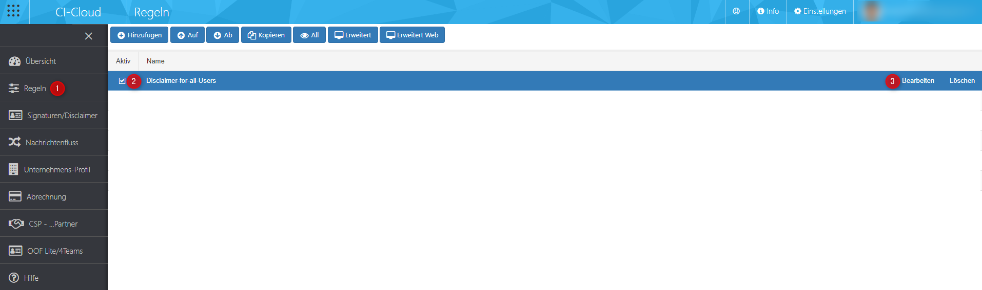This screenshot has width=982, height=290.
Task: Open the app launcher grid icon
Action: coord(14,11)
